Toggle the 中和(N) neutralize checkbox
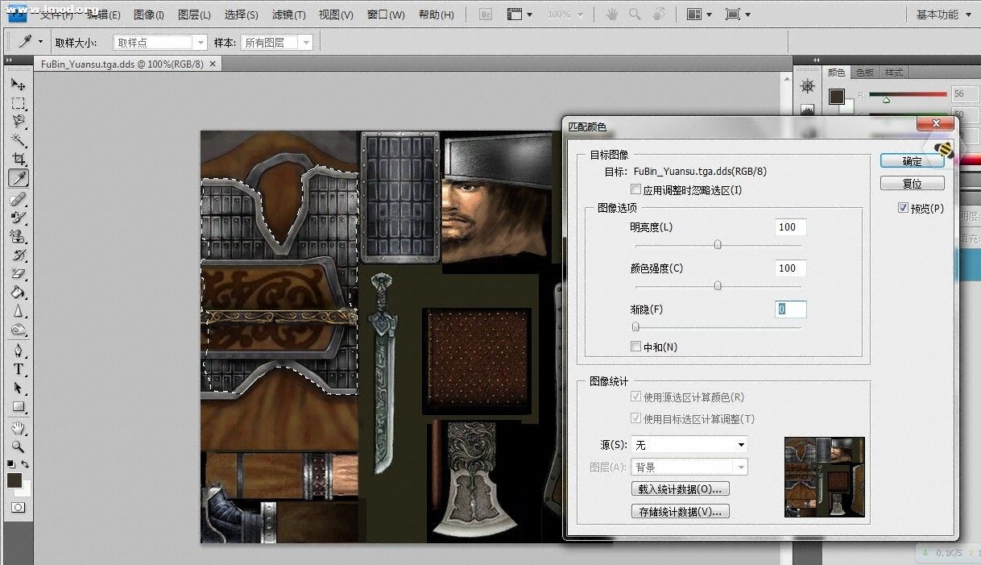981x565 pixels. [636, 347]
